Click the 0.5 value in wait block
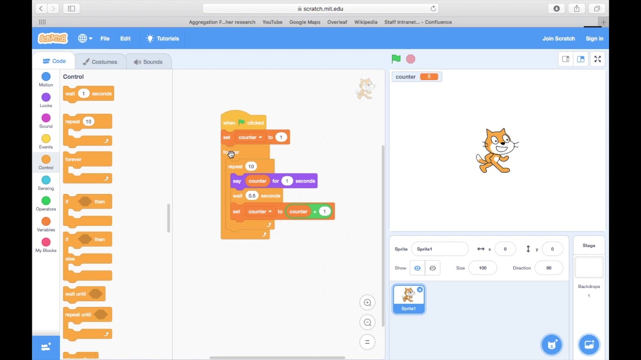The image size is (641, 360). (251, 196)
